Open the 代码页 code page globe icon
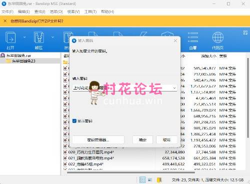250x184 pixels. coord(217,37)
